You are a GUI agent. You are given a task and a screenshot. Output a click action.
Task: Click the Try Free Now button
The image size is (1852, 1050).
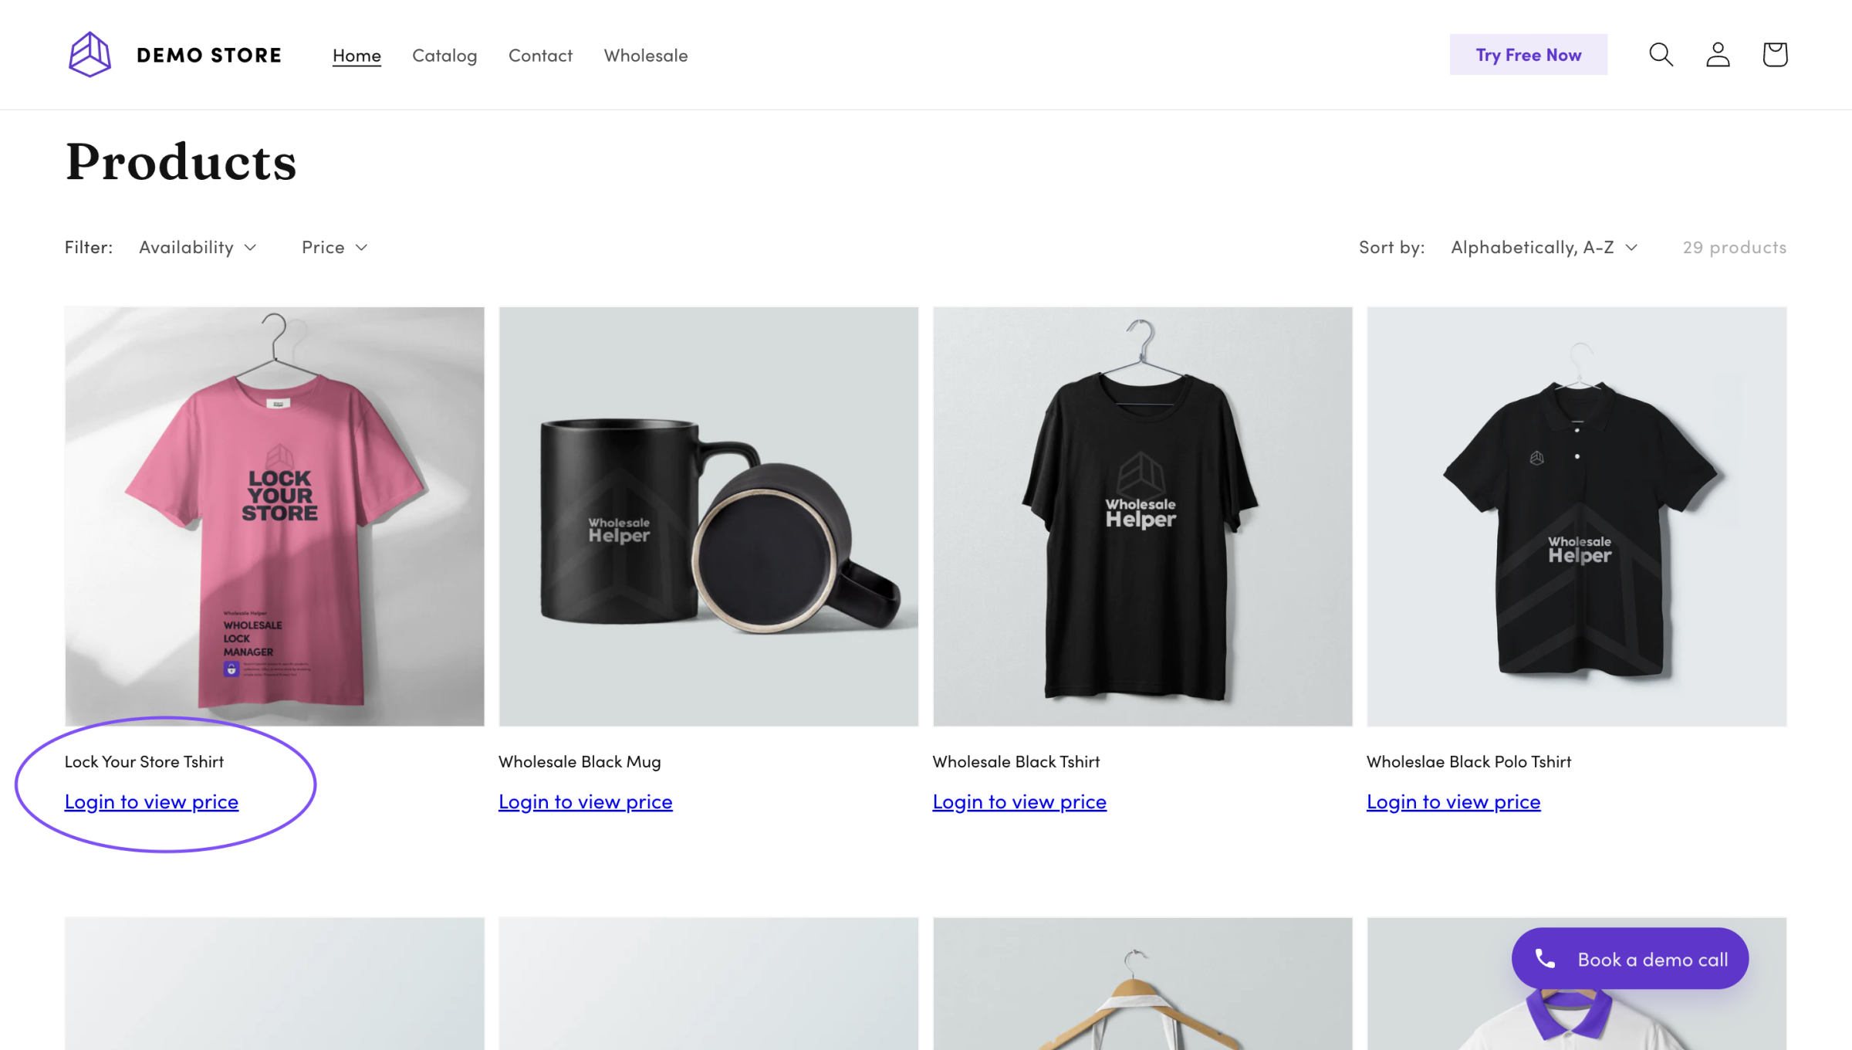[x=1528, y=55]
